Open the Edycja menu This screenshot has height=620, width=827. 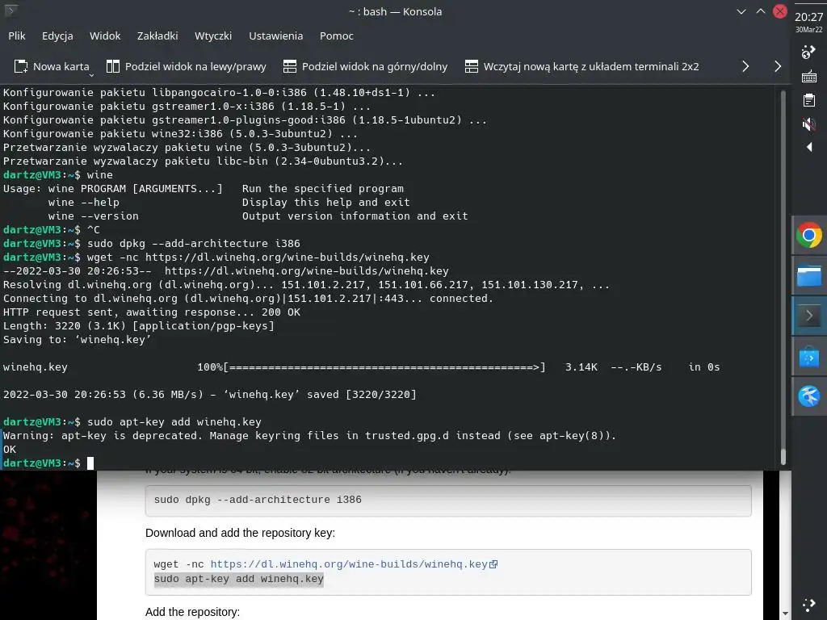tap(57, 36)
